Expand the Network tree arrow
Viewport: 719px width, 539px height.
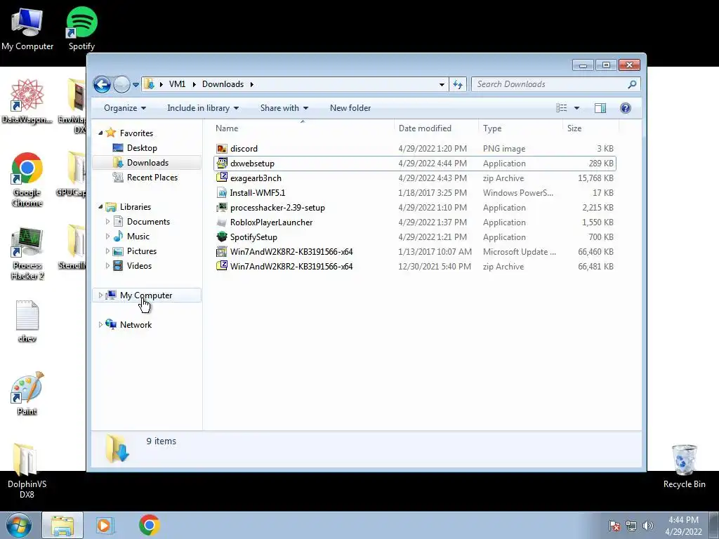[x=101, y=325]
